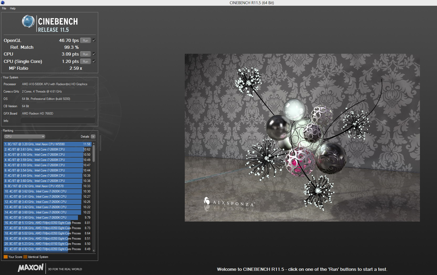
Task: Toggle the CPU test checkbox
Action: (94, 54)
